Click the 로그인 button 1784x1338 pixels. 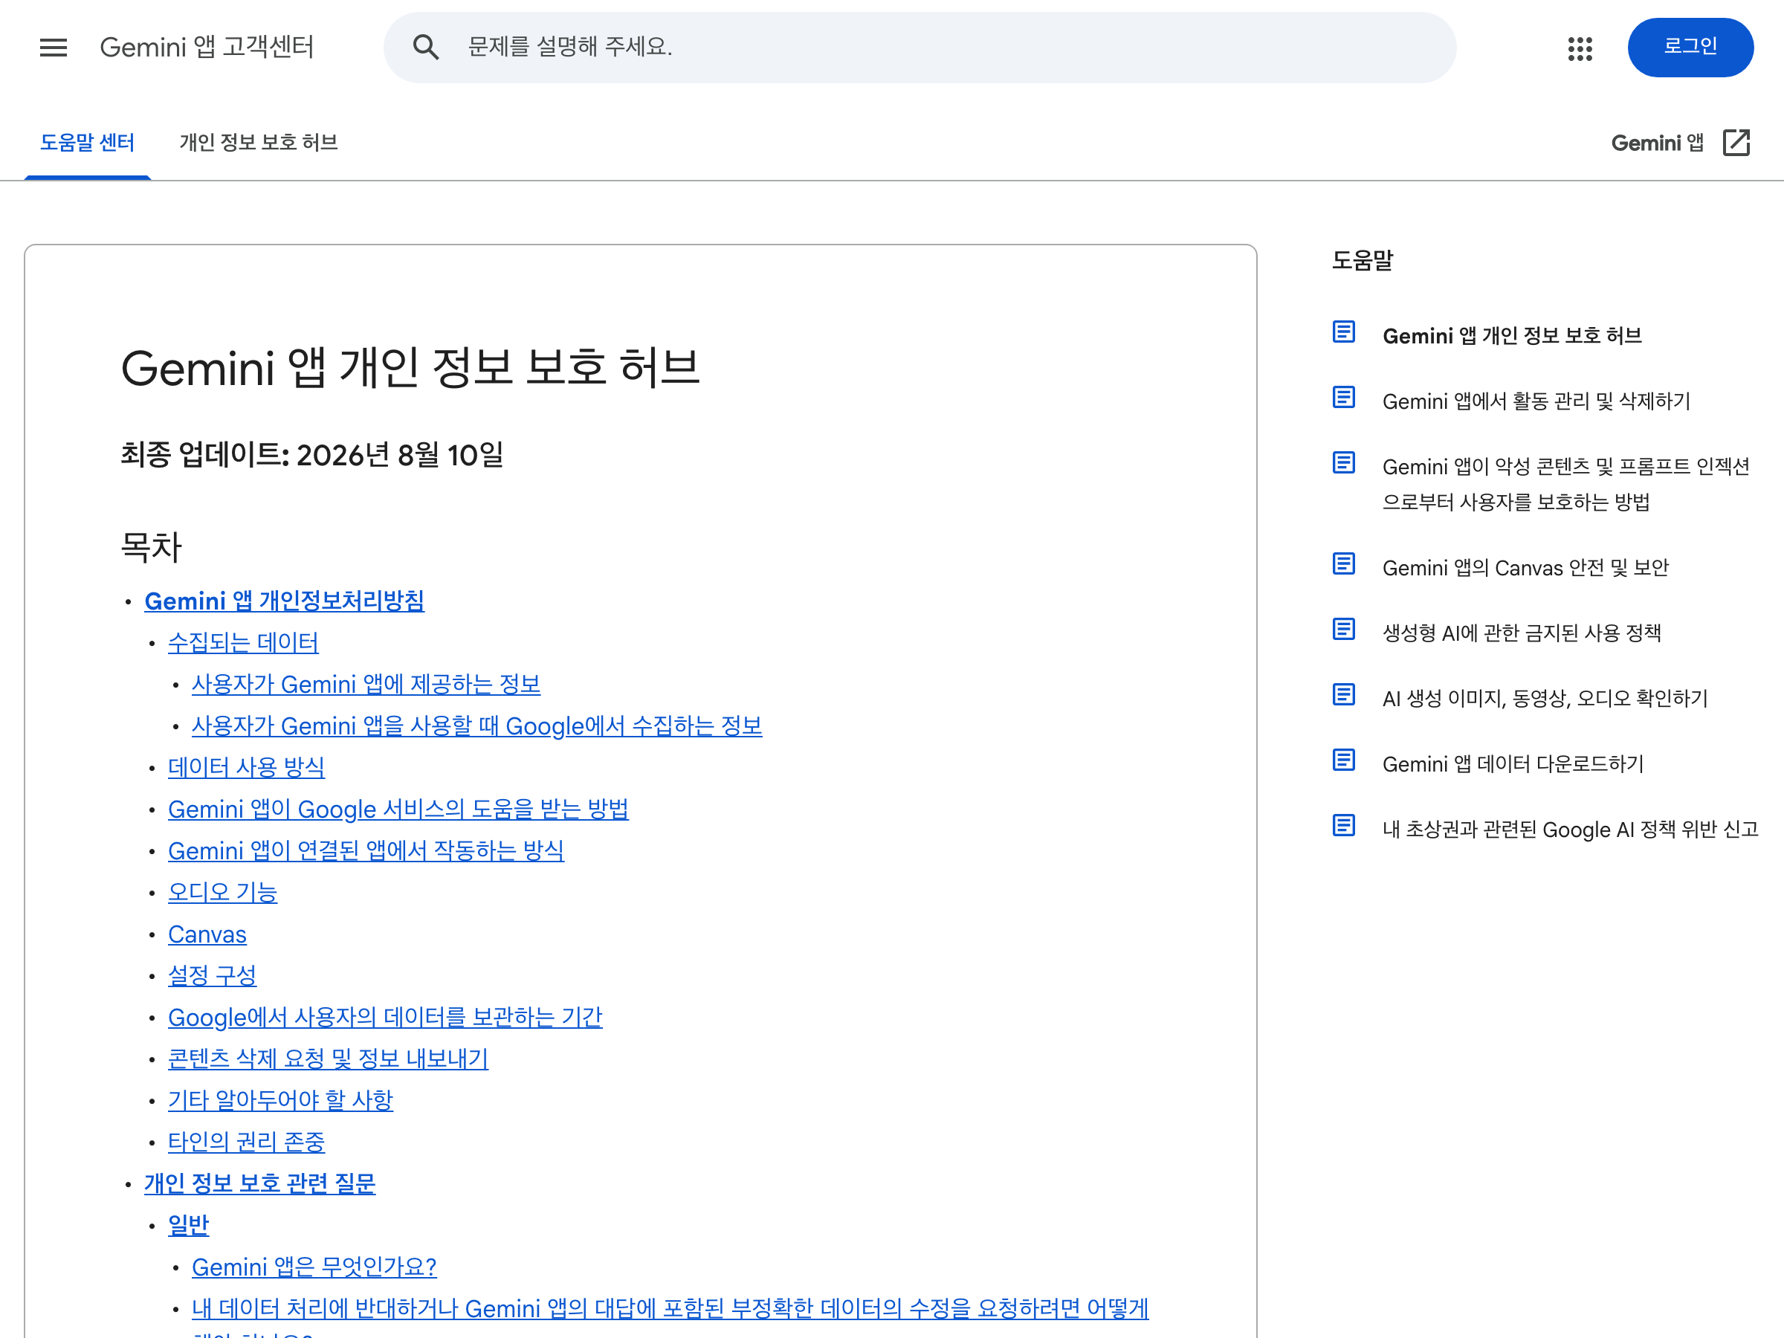1690,47
